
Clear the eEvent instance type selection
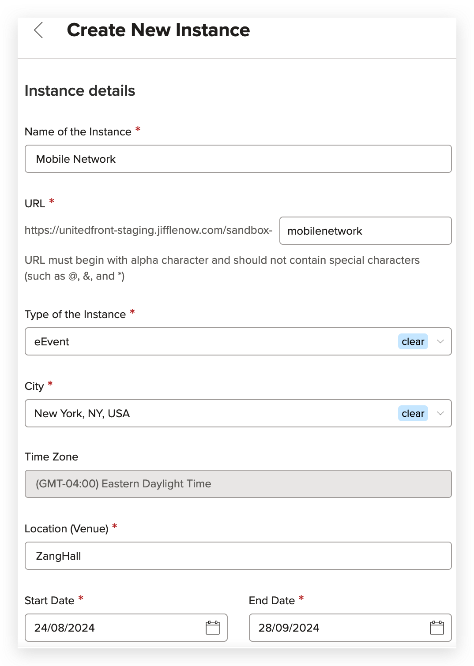(x=412, y=341)
